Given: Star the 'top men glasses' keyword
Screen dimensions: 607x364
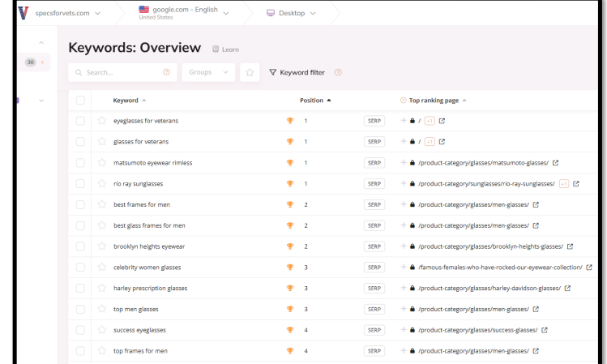Looking at the screenshot, I should click(x=102, y=309).
